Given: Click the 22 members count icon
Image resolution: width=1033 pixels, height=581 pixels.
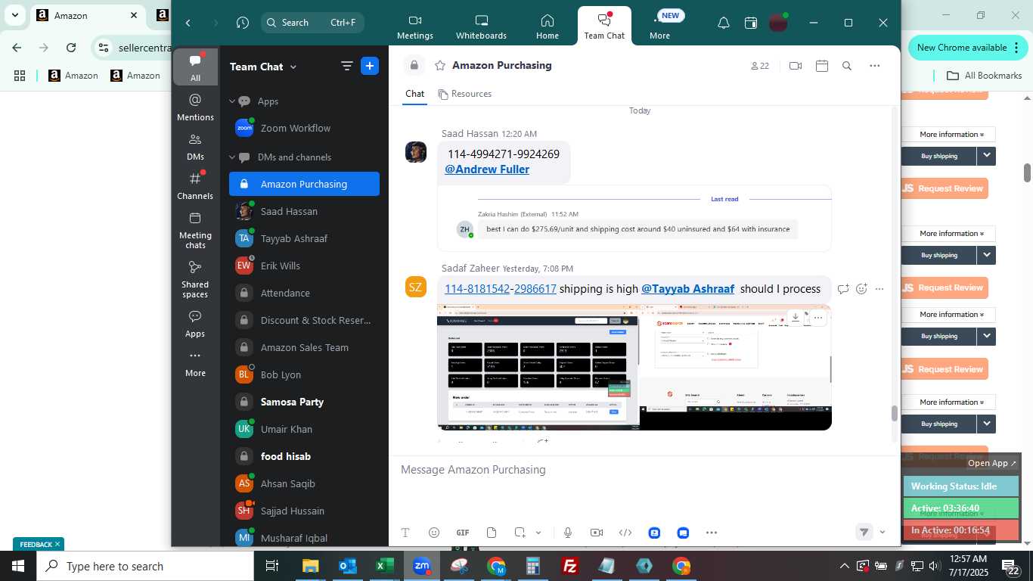Looking at the screenshot, I should 759,66.
